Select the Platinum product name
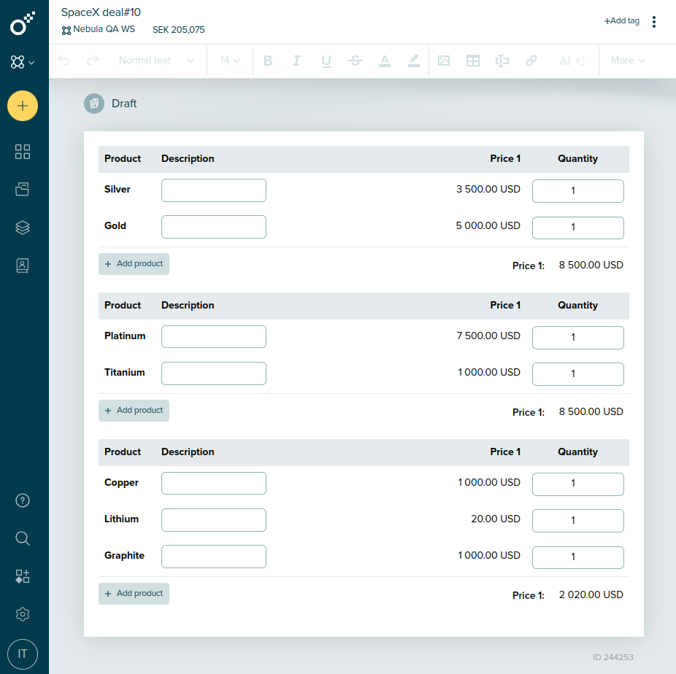This screenshot has height=674, width=676. point(125,336)
